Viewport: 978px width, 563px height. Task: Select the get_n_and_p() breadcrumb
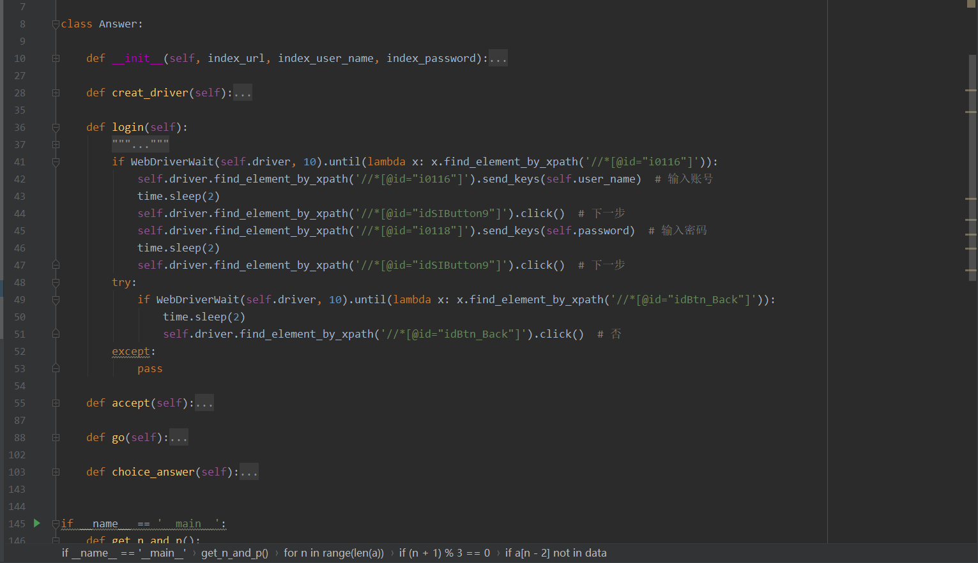(234, 553)
